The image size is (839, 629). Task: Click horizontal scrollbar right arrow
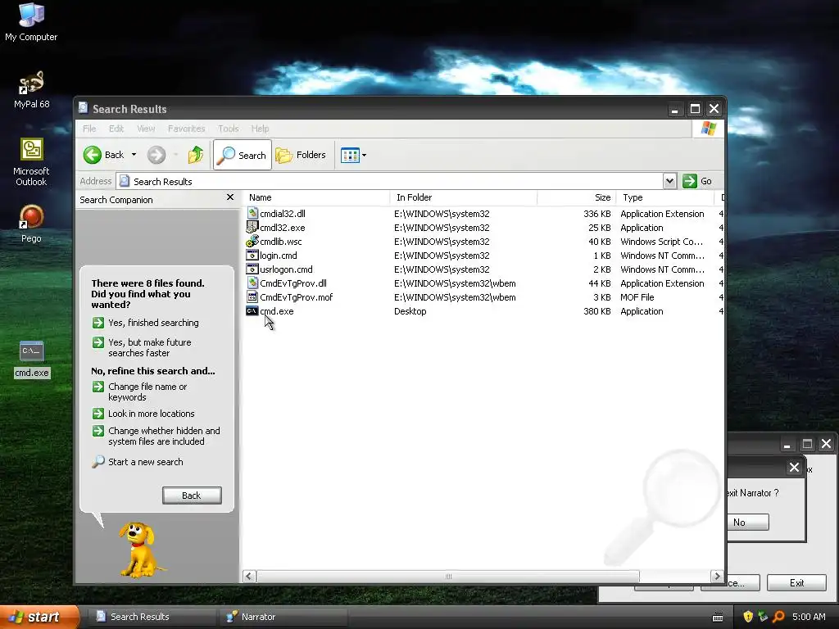[x=717, y=576]
